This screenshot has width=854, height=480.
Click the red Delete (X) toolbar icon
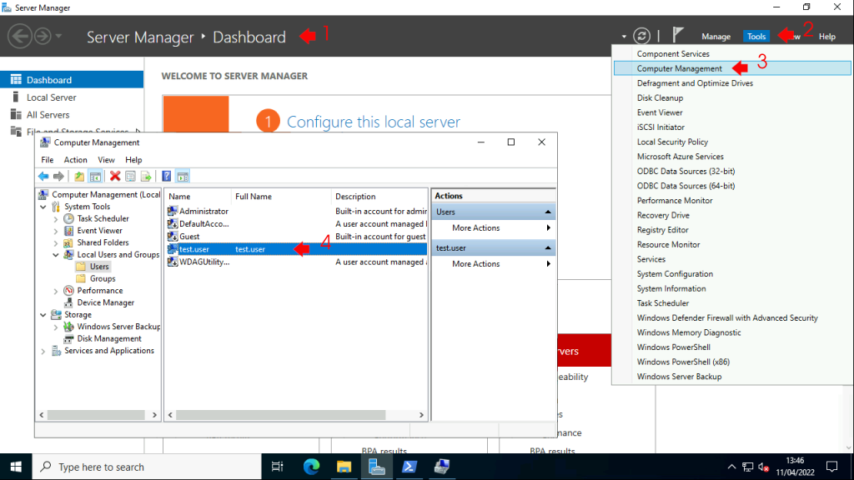coord(114,176)
